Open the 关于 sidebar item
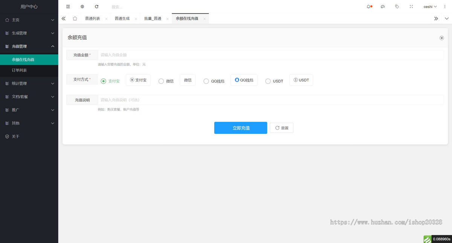This screenshot has height=243, width=452. coord(29,136)
